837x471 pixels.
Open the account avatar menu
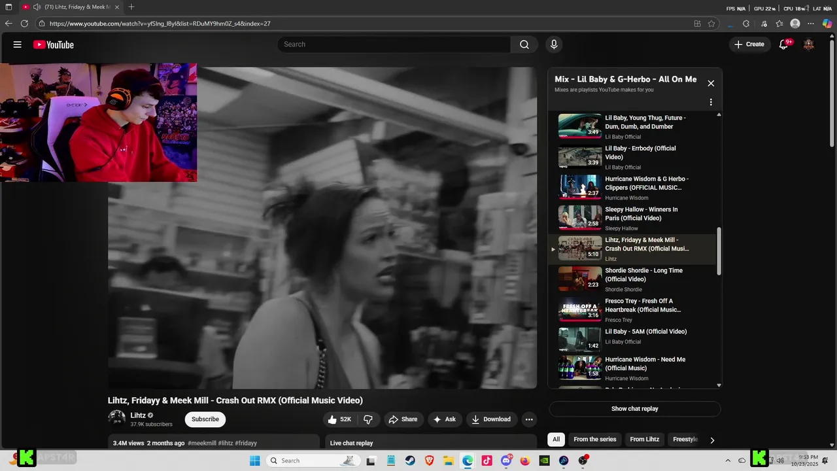pos(809,44)
